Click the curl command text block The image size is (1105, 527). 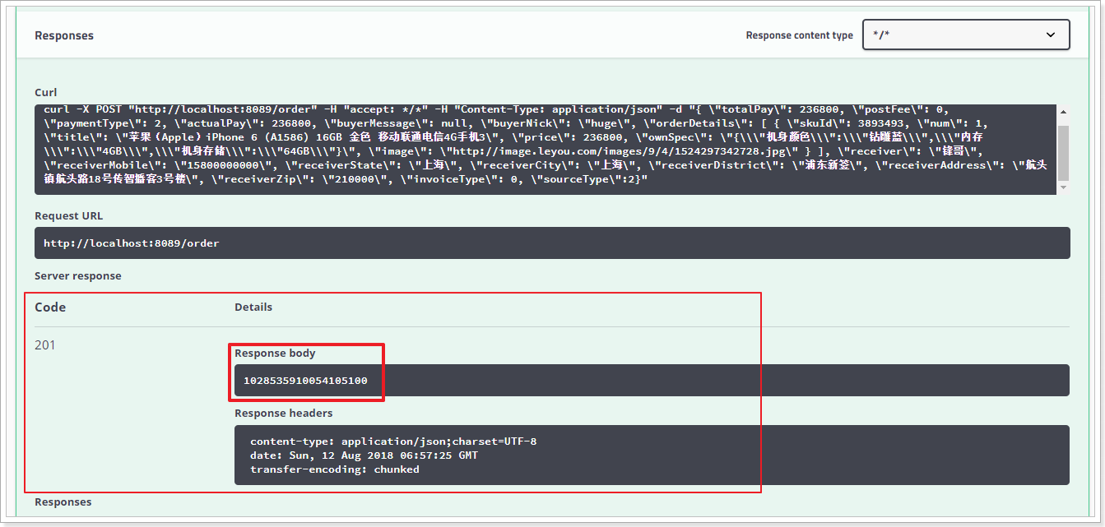(546, 150)
